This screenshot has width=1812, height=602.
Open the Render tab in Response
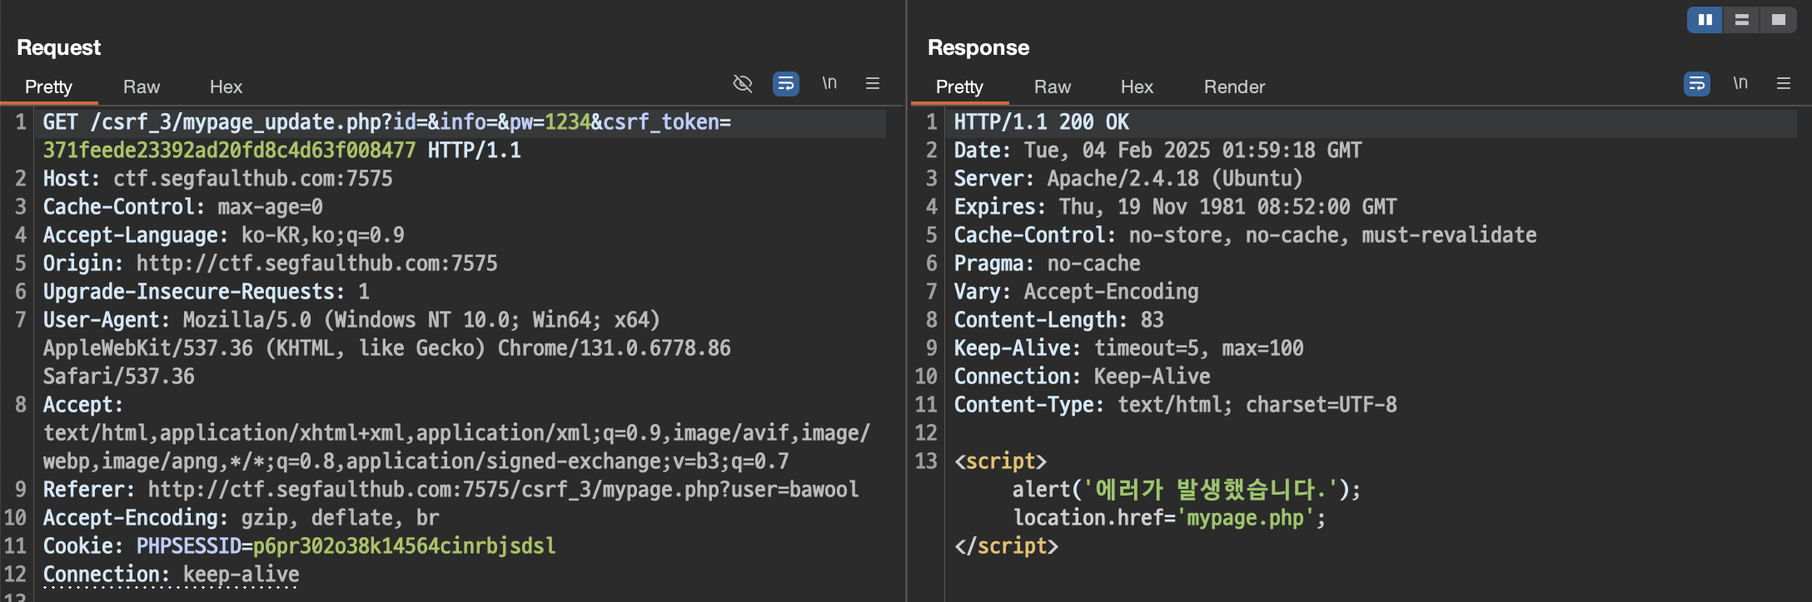[1234, 87]
